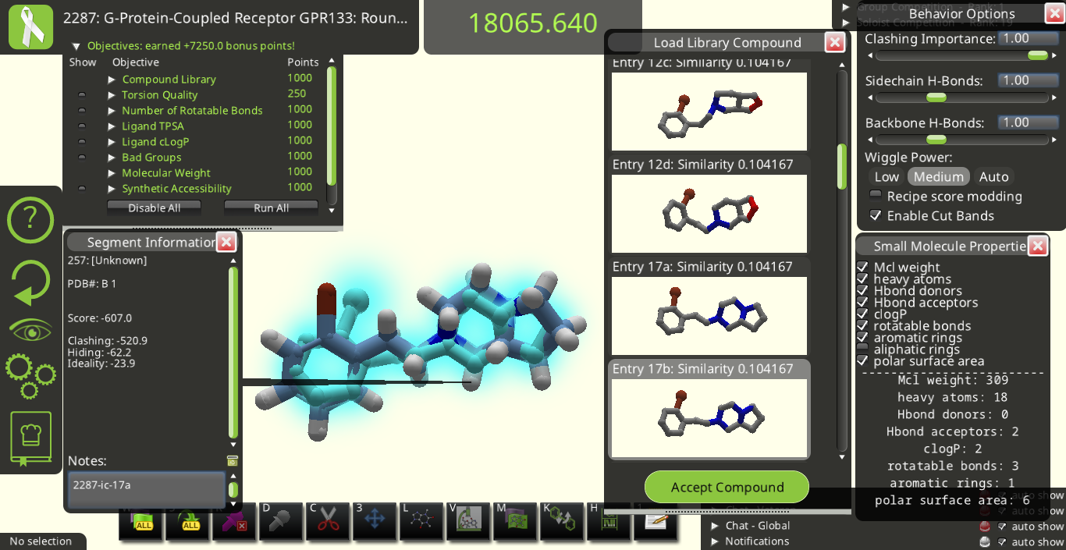Toggle the Enable Cut Bands checkbox
The image size is (1066, 550).
point(876,216)
